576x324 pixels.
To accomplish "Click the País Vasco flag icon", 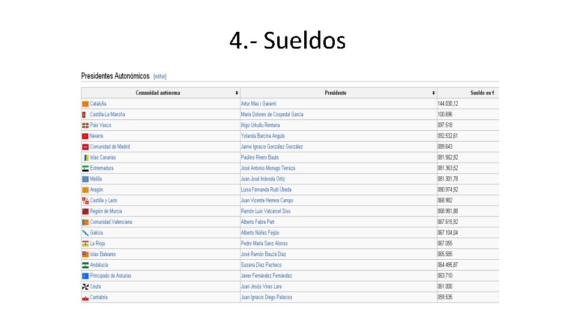I will click(x=85, y=125).
